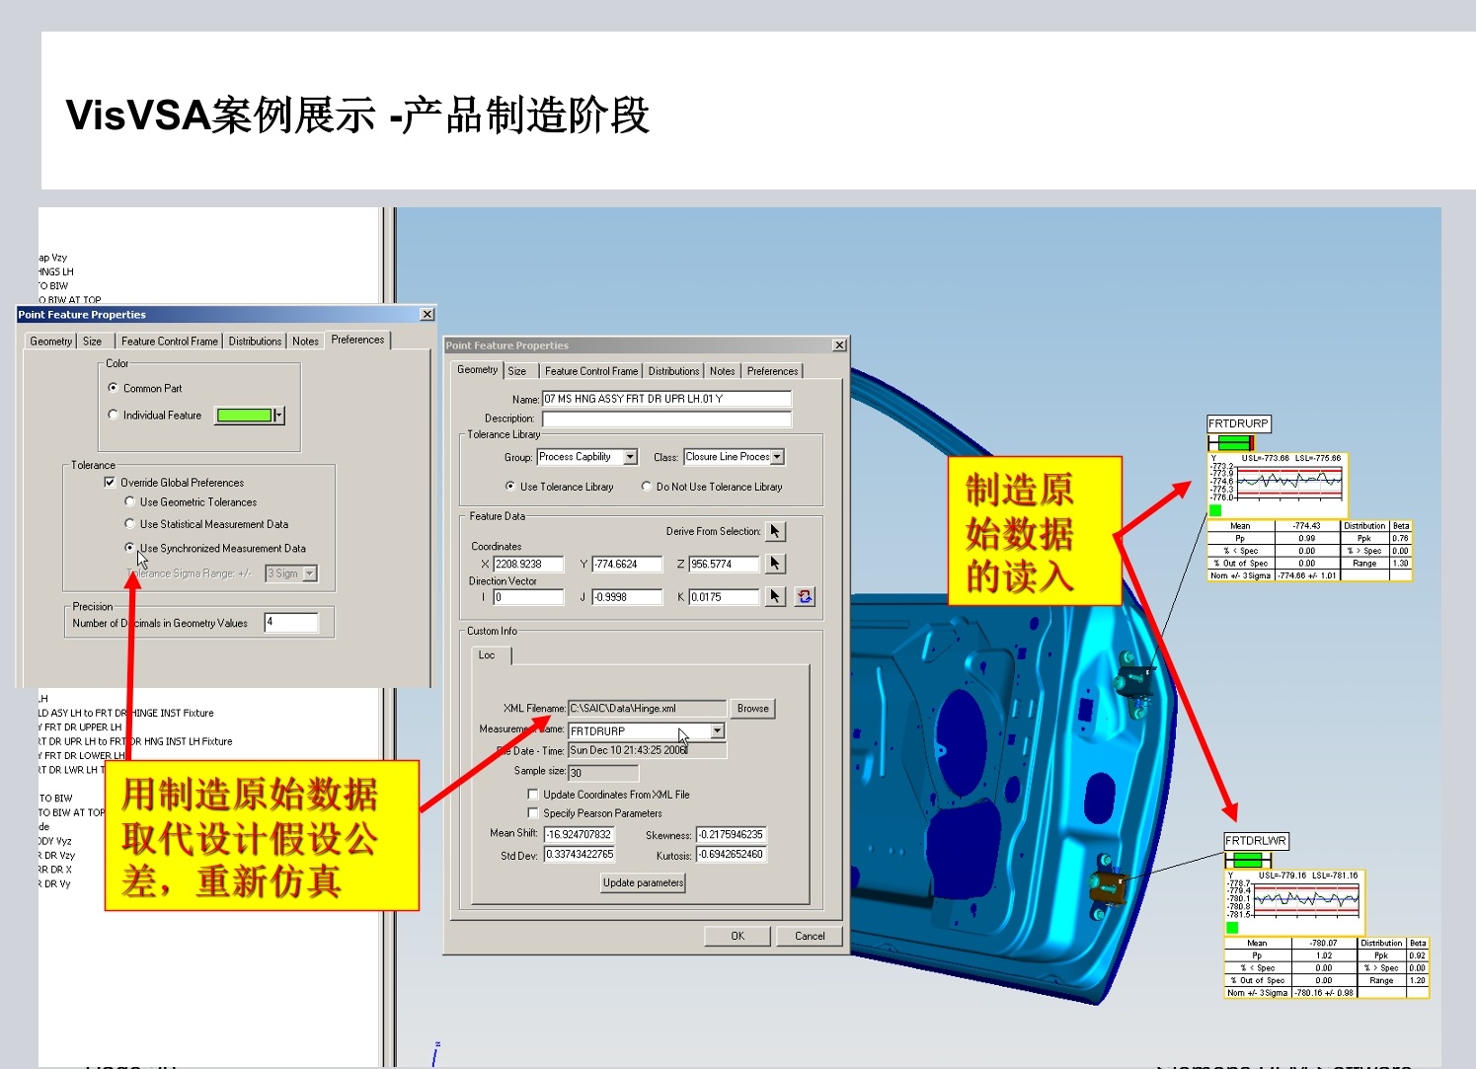1476x1069 pixels.
Task: Click the Derive From Selection arrow icon
Action: pos(776,531)
